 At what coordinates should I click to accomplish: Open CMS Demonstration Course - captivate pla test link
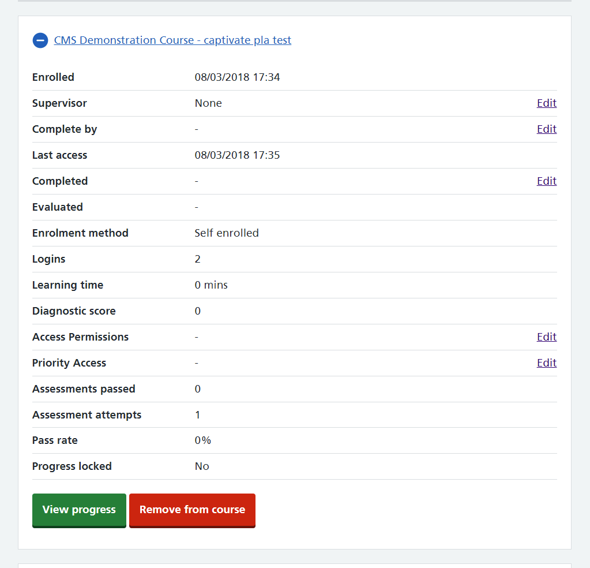click(x=172, y=40)
